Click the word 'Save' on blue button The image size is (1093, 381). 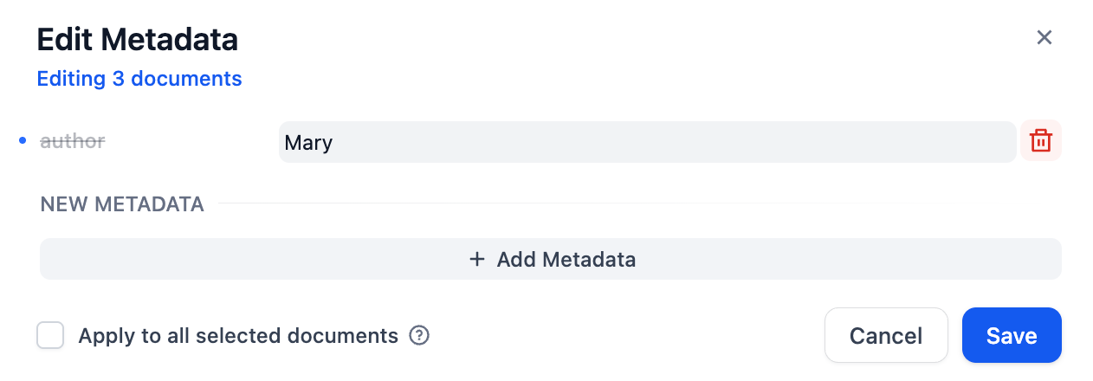[1012, 335]
